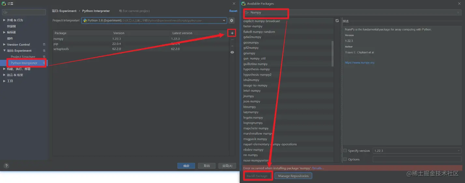Screen dimensions: 465x183
Task: Click PyCharm icon in Available Packages title
Action: [243, 4]
